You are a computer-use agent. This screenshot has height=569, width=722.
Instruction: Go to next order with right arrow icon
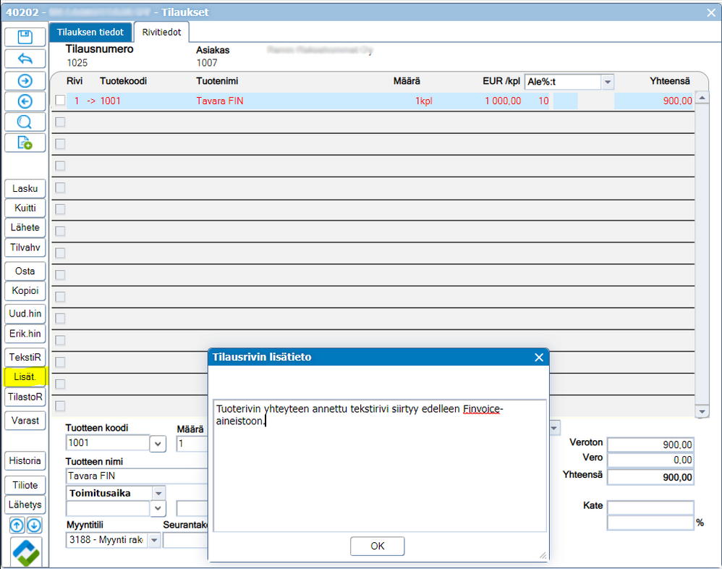pos(25,80)
